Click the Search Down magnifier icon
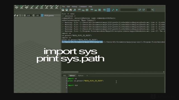Viewport: 179px width, 100px height. tap(140, 10)
